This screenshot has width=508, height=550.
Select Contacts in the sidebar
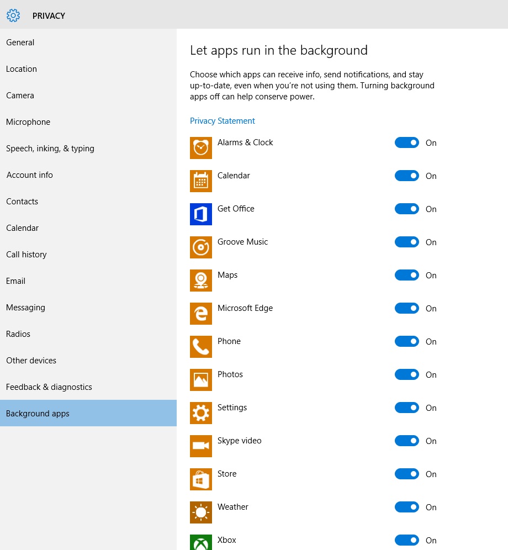(88, 202)
